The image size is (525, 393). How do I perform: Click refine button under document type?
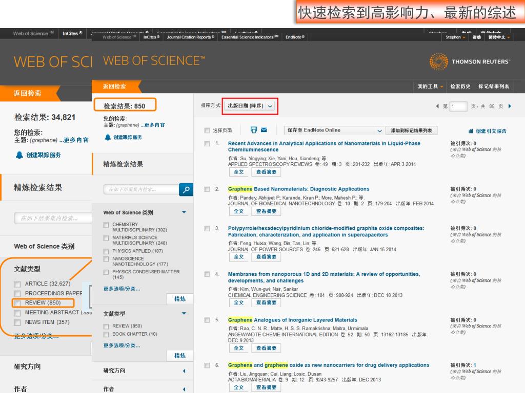click(x=180, y=356)
